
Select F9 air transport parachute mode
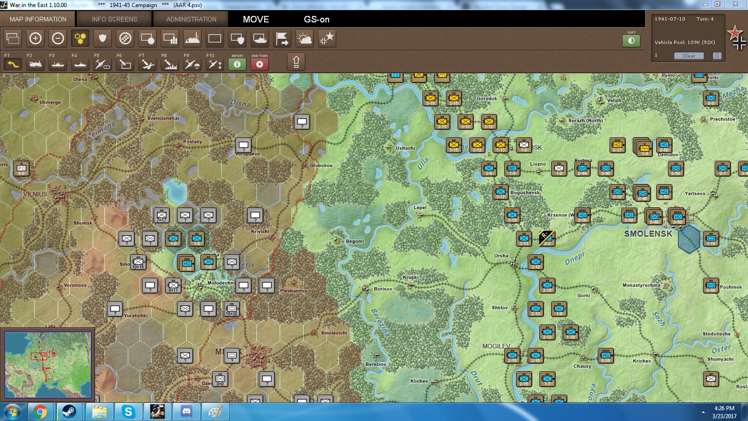[x=193, y=64]
